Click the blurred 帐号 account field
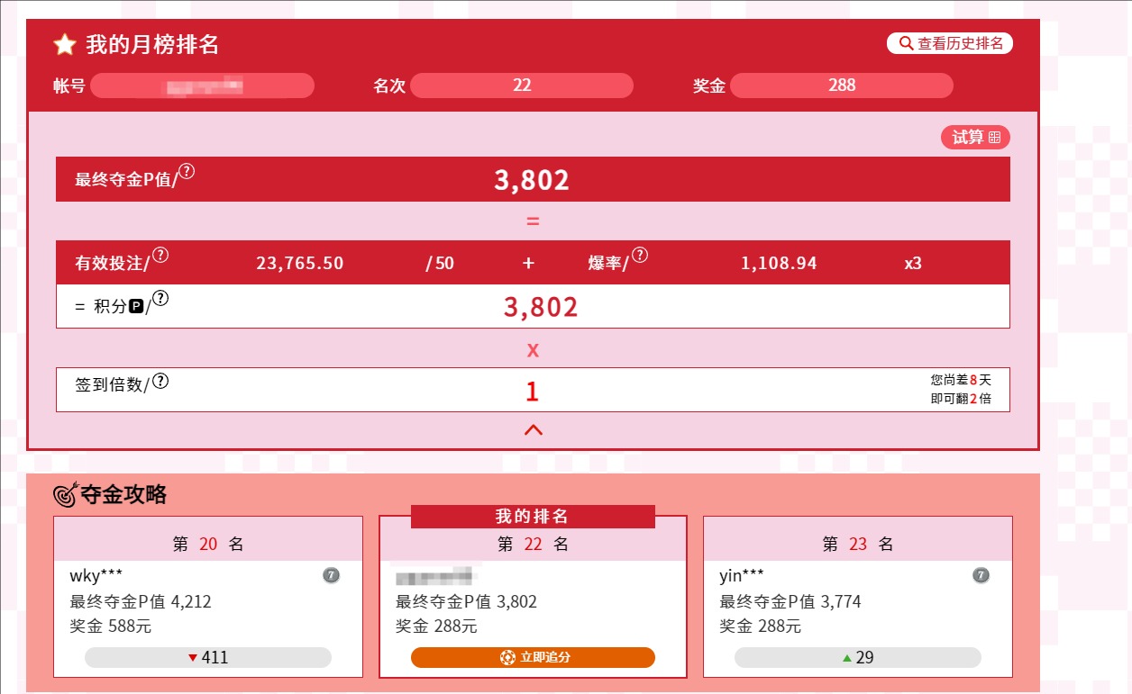 [x=202, y=86]
